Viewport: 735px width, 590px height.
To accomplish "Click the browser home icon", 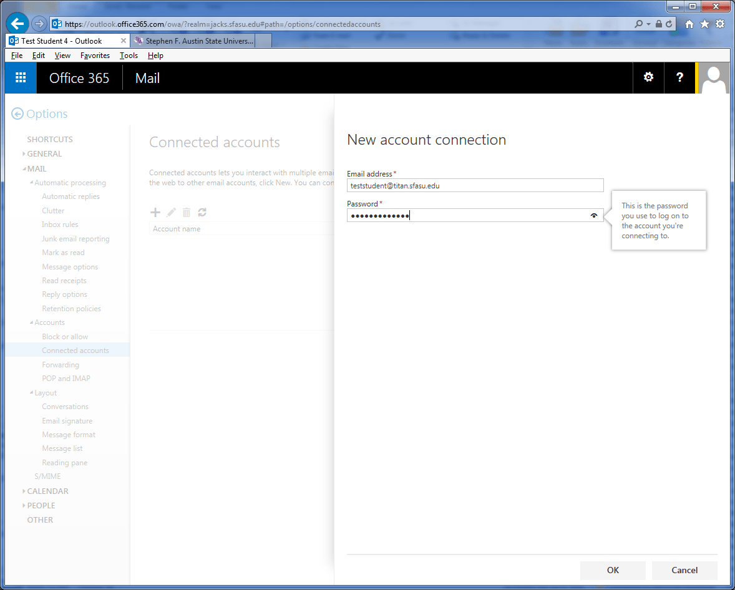I will (689, 24).
